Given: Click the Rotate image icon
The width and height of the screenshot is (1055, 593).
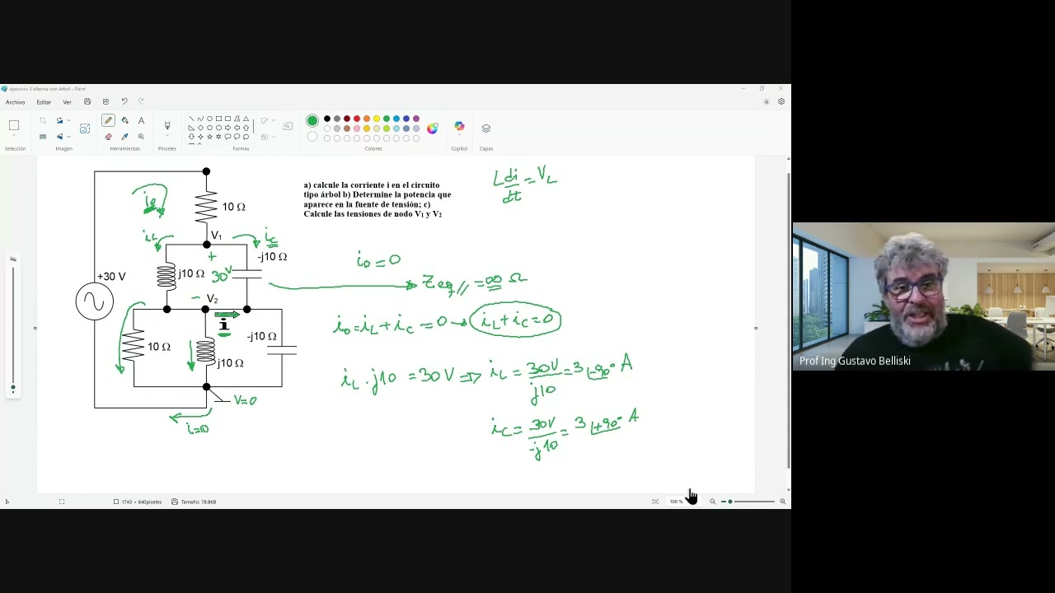Looking at the screenshot, I should click(59, 120).
